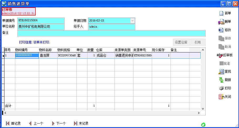Go to 首记录 (first record)

pos(8,123)
